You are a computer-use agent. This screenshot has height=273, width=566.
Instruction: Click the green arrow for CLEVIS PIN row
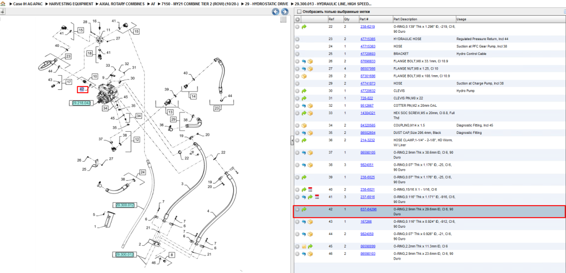tap(304, 98)
